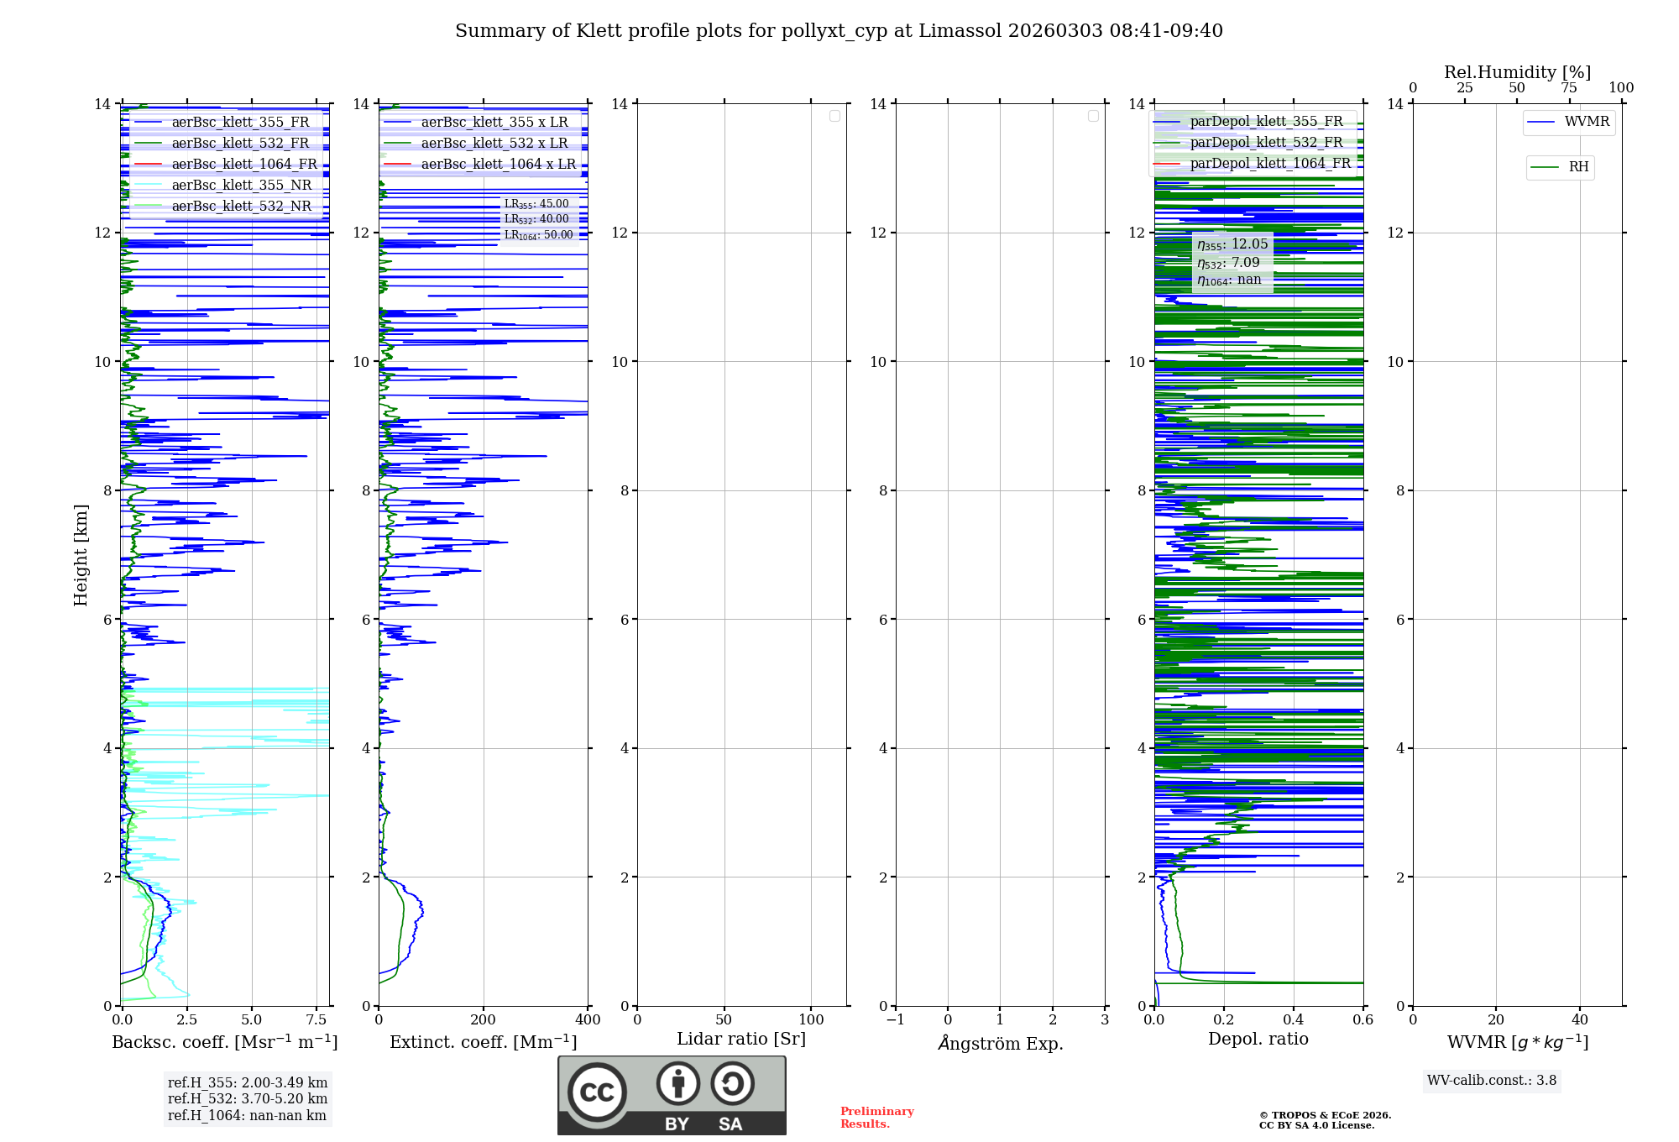Screen dimensions: 1679x1142
Task: Click empty legend box in Ångström Exp. plot
Action: (x=1093, y=116)
